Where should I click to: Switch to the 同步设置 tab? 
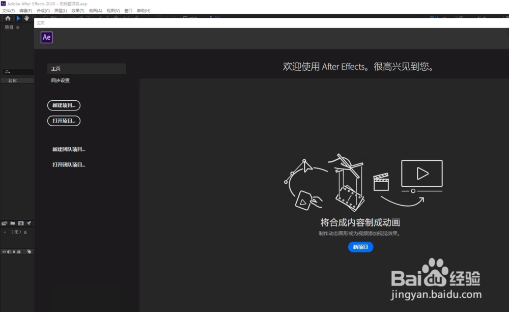click(60, 80)
